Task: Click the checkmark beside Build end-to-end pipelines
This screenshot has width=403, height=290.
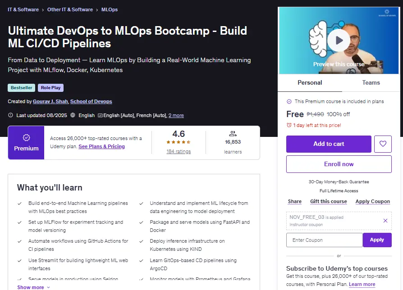Action: pos(19,204)
